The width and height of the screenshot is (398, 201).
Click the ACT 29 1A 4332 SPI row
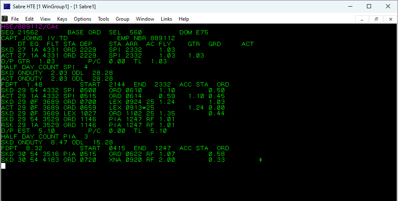pos(113,96)
